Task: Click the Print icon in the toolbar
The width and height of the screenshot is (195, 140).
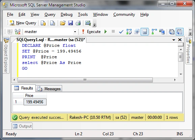Action: click(78, 23)
